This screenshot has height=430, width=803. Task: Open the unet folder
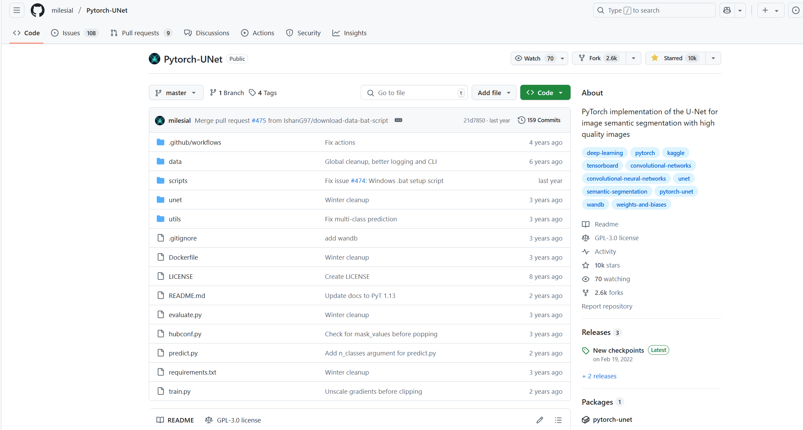click(x=175, y=200)
